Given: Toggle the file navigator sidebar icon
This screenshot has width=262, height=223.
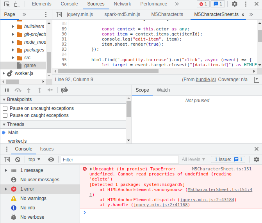Looking at the screenshot, I should click(x=59, y=14).
